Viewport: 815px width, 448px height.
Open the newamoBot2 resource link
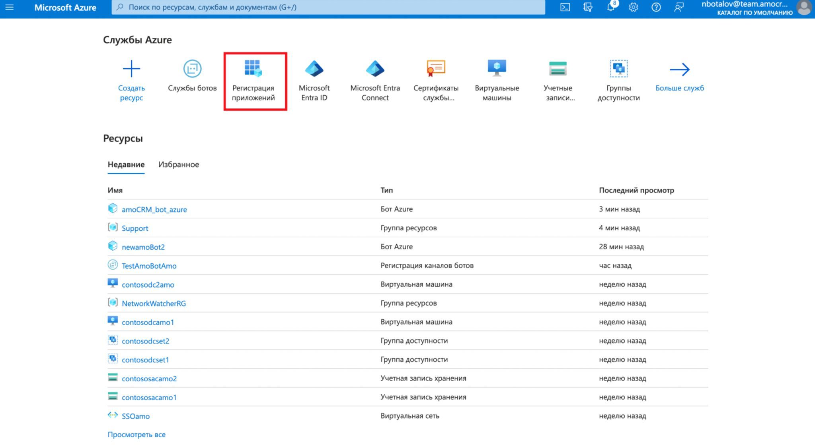(143, 247)
